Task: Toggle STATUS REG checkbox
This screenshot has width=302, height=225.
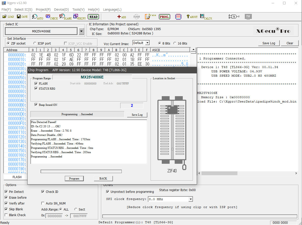Action: (36, 88)
